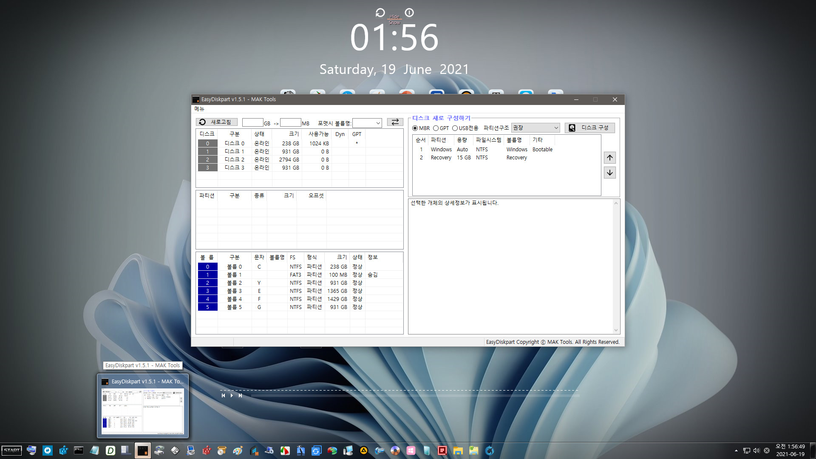Open the computer keyboard icon on taskbar
Screen dimensions: 816x459
pyautogui.click(x=31, y=450)
